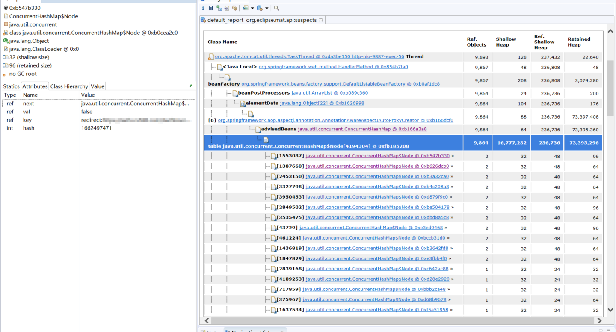Open the Thread Overview gear icon
Screen dimensions: 616x332
[x=234, y=8]
